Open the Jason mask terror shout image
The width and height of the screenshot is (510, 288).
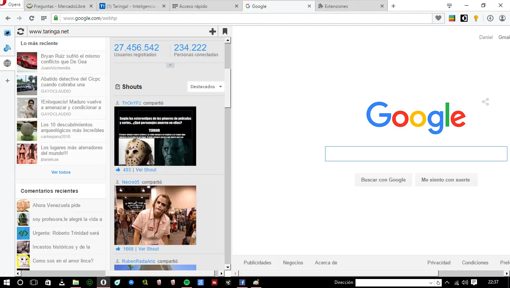[x=155, y=136]
